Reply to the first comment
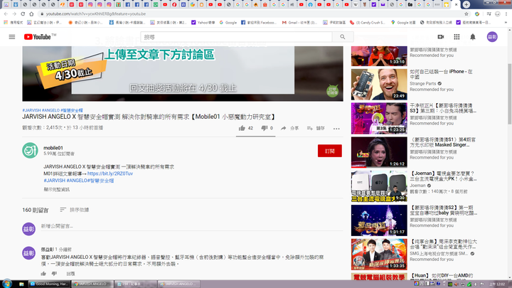 click(x=70, y=274)
